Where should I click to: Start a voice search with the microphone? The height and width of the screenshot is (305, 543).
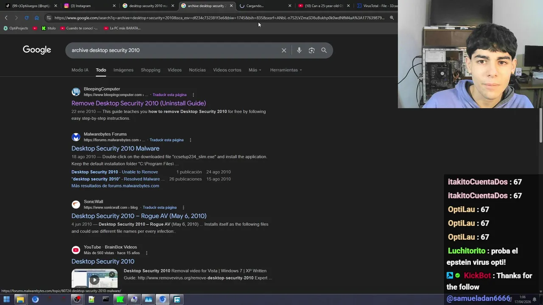click(299, 50)
